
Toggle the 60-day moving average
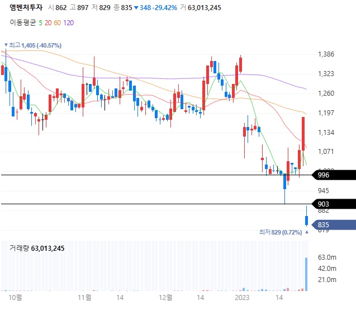coord(57,23)
